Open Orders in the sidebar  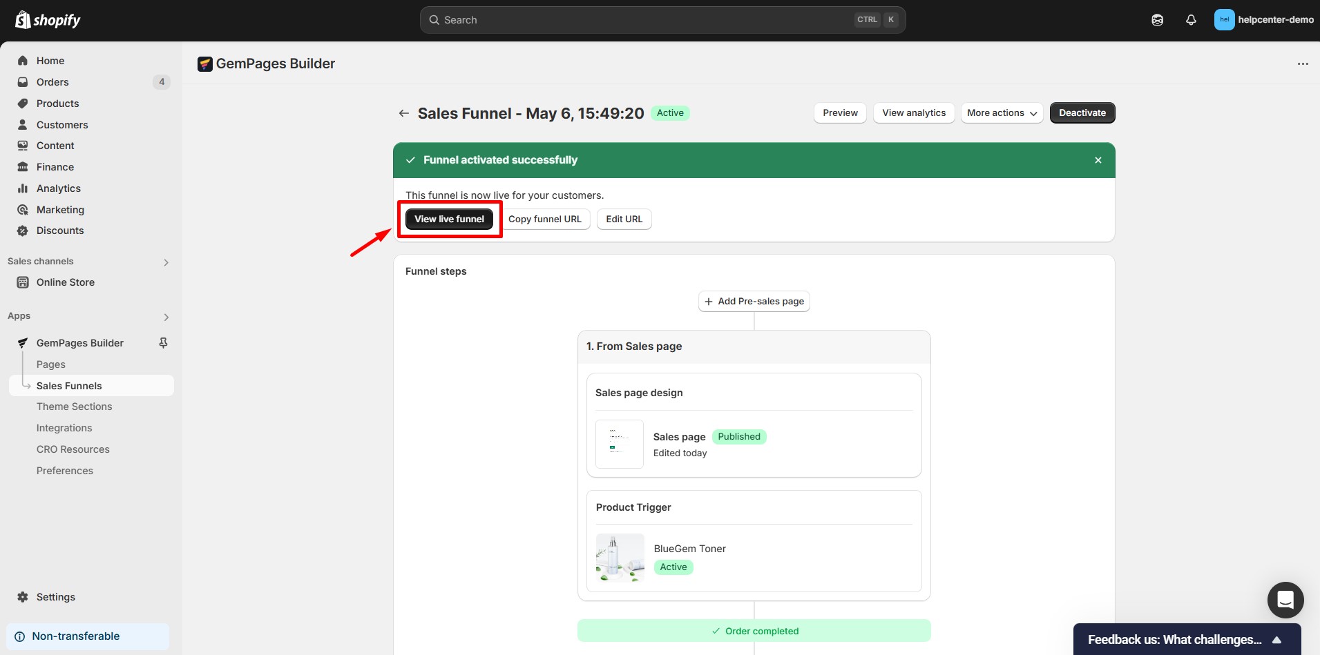click(52, 82)
